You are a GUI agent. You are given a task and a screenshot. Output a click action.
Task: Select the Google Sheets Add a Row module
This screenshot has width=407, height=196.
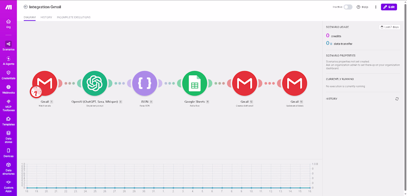(195, 83)
